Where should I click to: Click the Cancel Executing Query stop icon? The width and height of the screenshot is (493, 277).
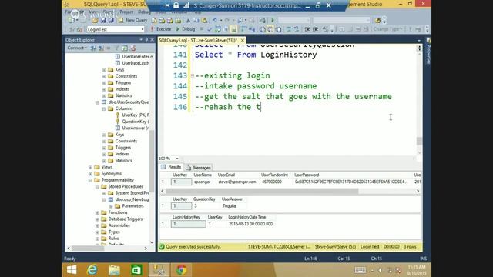pyautogui.click(x=202, y=29)
